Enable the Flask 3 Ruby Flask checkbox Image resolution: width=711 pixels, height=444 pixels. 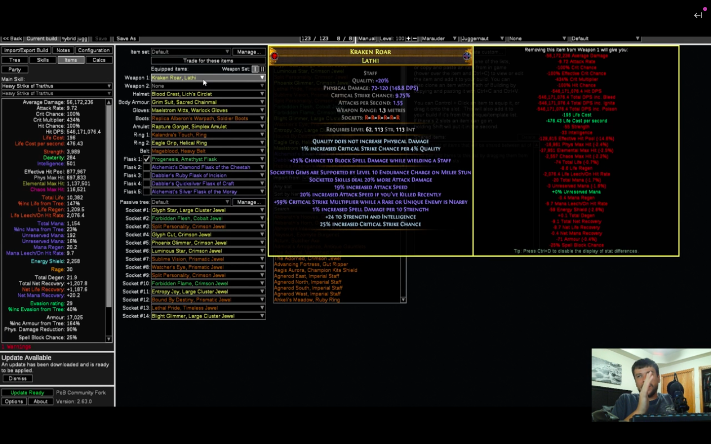pos(147,176)
